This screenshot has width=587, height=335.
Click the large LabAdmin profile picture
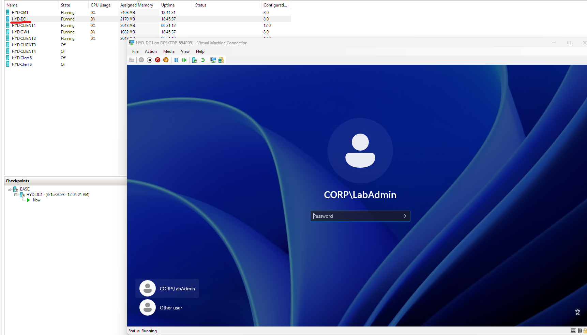pos(360,151)
